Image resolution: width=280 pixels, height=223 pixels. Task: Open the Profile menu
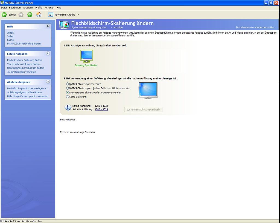(x=39, y=8)
